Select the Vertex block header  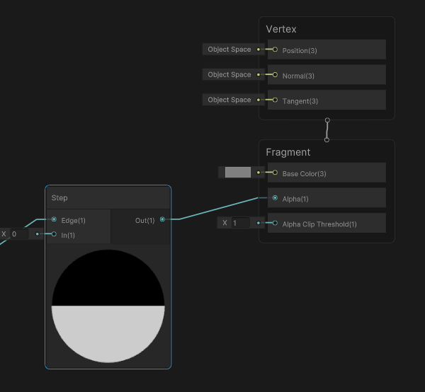(x=326, y=29)
